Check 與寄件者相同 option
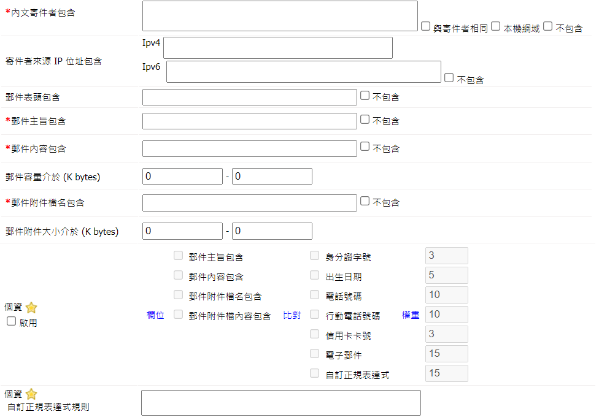This screenshot has height=420, width=599. (x=425, y=26)
